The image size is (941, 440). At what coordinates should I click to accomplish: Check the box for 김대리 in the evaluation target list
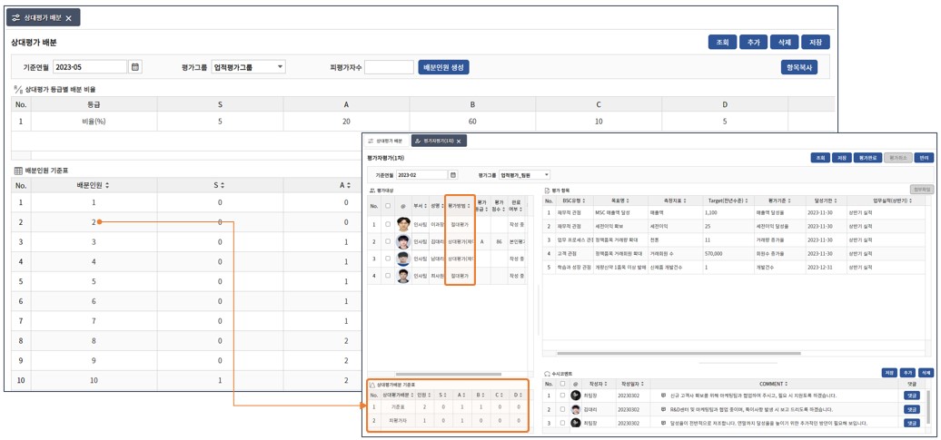[388, 241]
